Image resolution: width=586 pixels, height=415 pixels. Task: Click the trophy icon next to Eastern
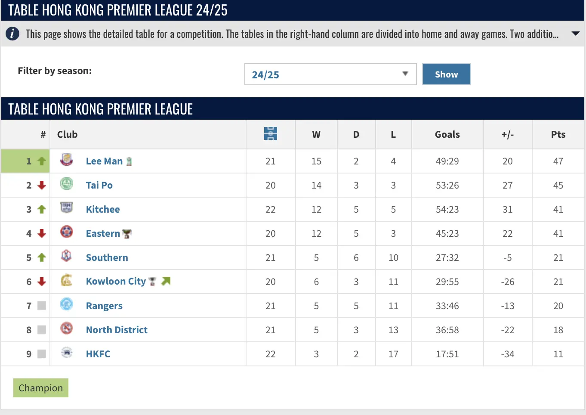pyautogui.click(x=127, y=234)
